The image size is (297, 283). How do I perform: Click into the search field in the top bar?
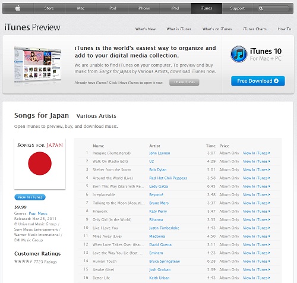[273, 8]
